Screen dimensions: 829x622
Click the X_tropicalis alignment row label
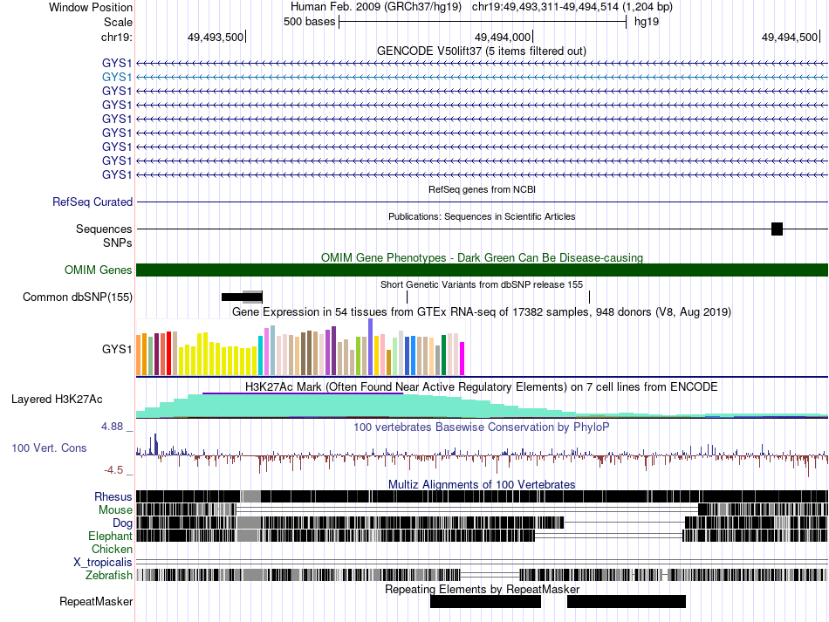[103, 563]
